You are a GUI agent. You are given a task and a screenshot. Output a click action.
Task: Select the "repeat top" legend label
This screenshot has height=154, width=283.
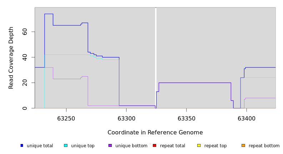click(x=215, y=146)
